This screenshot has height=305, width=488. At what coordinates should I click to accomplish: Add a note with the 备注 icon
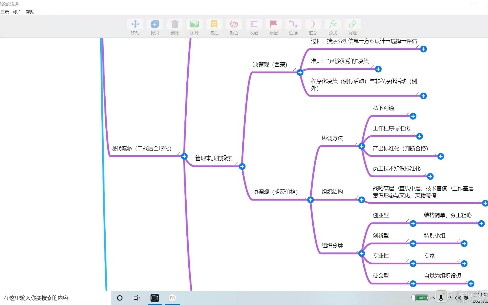pos(214,27)
